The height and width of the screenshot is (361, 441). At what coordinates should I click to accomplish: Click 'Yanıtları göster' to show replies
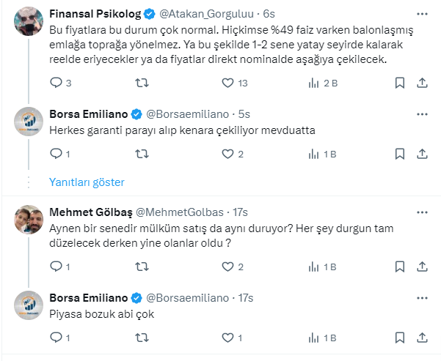87,182
